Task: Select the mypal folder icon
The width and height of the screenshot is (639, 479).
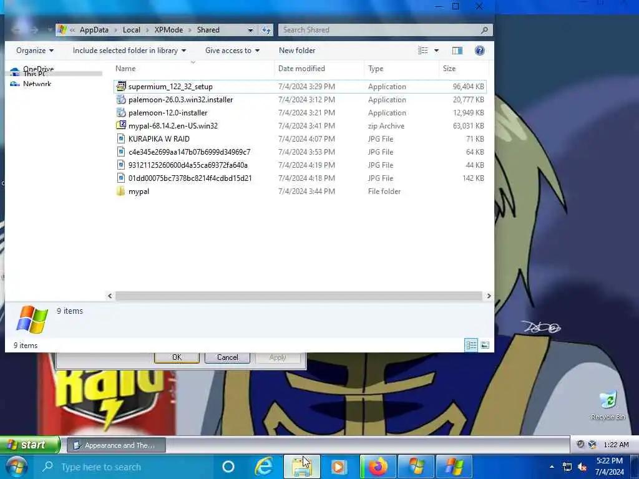Action: 121,191
